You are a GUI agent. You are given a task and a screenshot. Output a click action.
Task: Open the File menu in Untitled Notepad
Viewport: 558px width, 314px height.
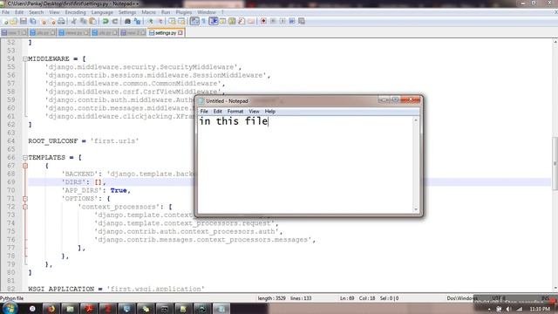[204, 112]
